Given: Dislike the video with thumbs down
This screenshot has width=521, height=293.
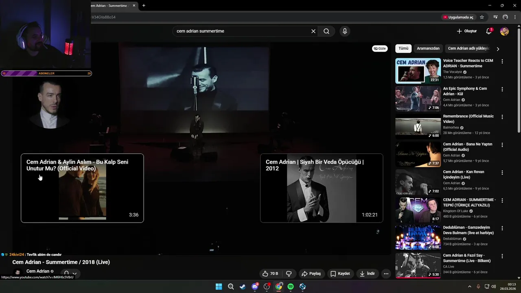Looking at the screenshot, I should point(289,274).
